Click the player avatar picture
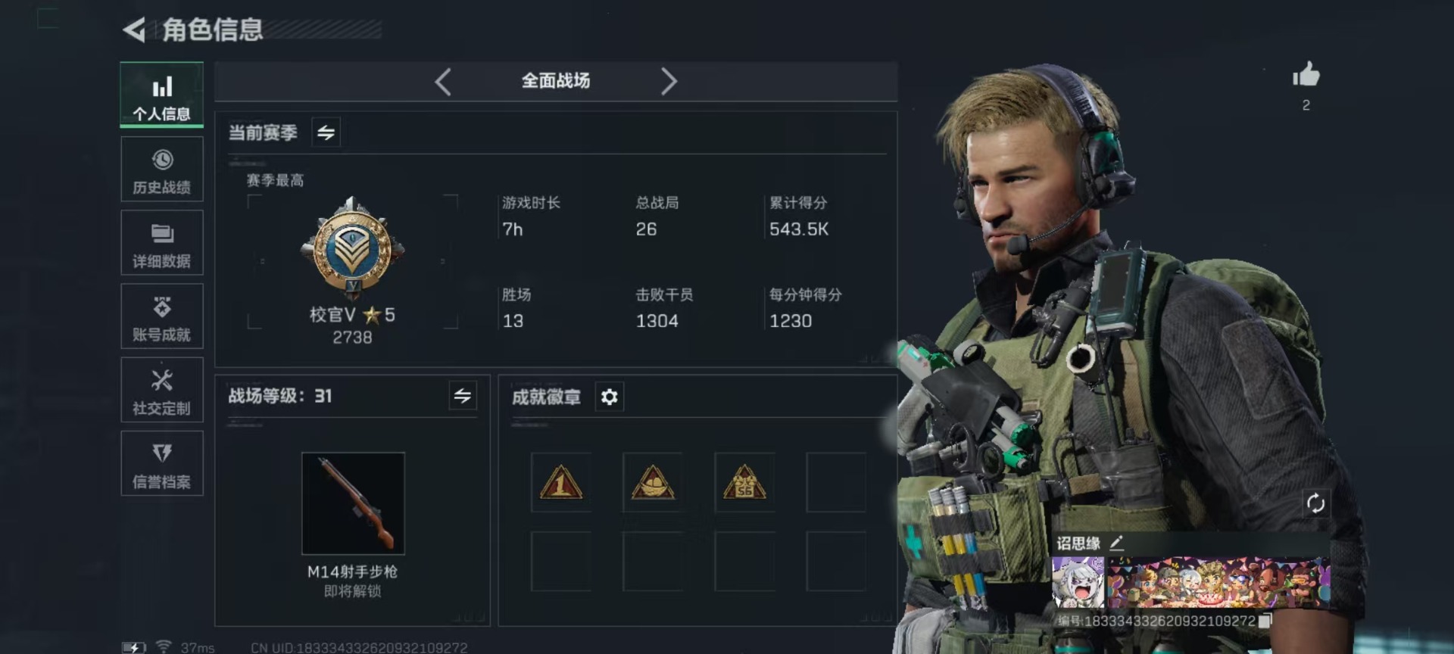Viewport: 1454px width, 654px height. [x=1078, y=583]
